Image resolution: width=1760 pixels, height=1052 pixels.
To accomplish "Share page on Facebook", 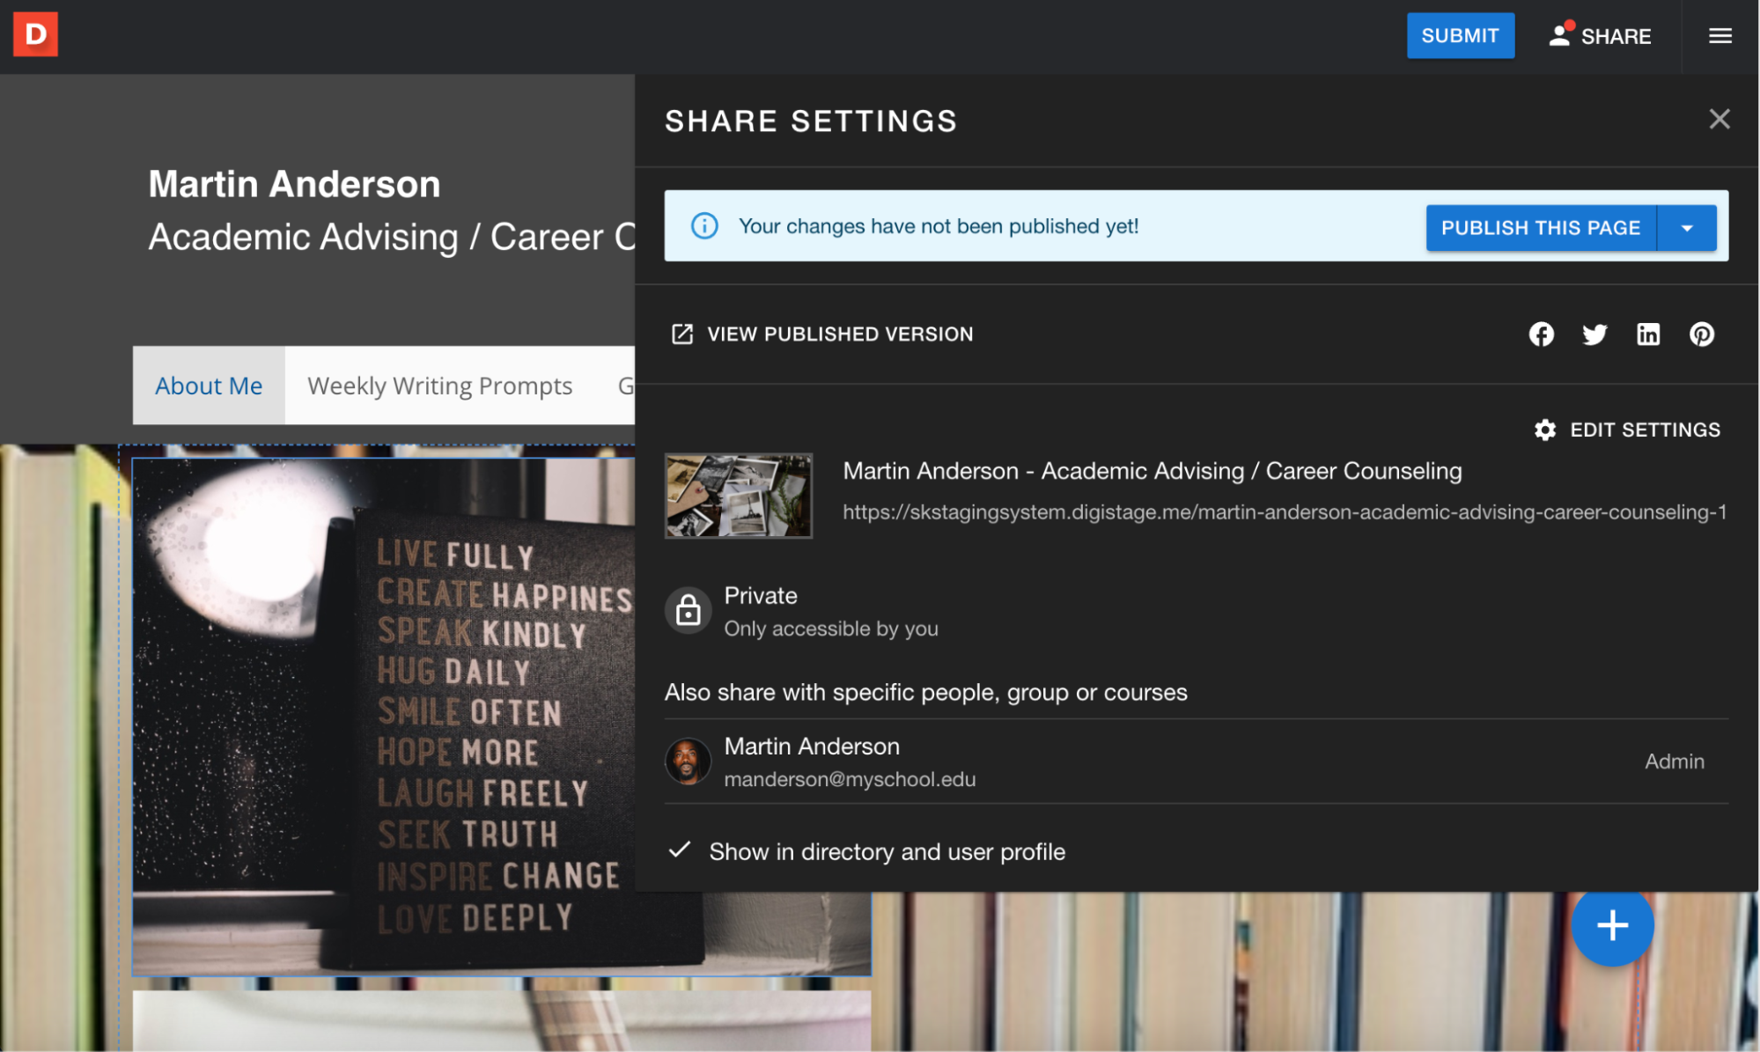I will (x=1541, y=335).
